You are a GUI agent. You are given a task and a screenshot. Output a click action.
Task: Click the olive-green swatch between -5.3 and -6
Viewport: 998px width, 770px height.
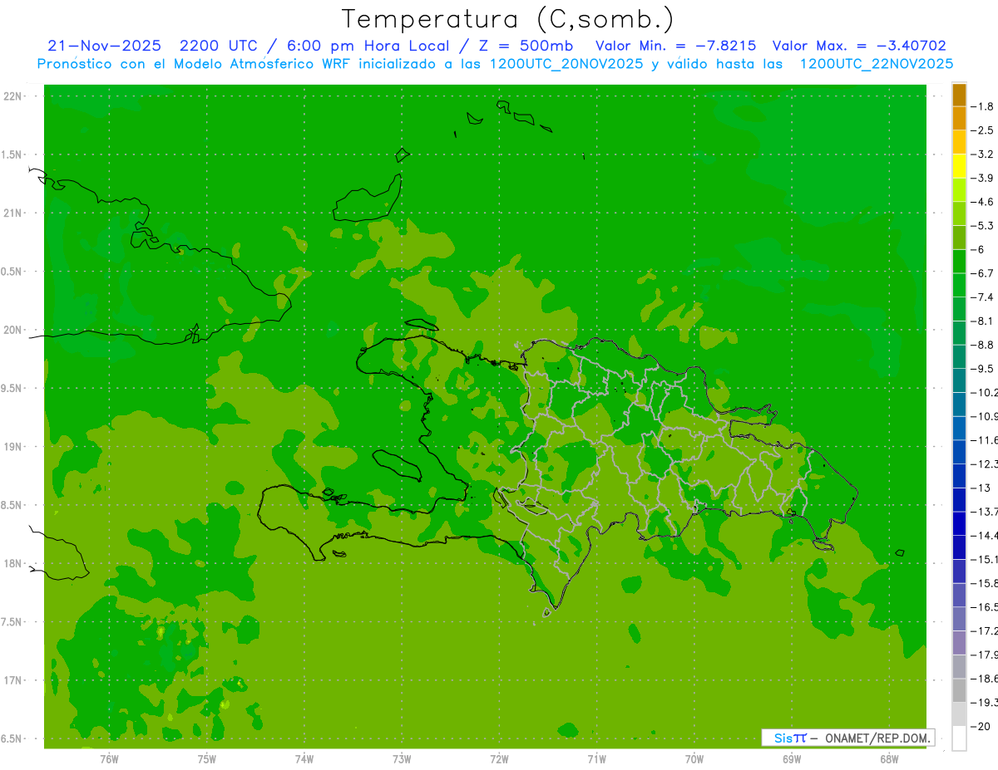click(x=959, y=238)
